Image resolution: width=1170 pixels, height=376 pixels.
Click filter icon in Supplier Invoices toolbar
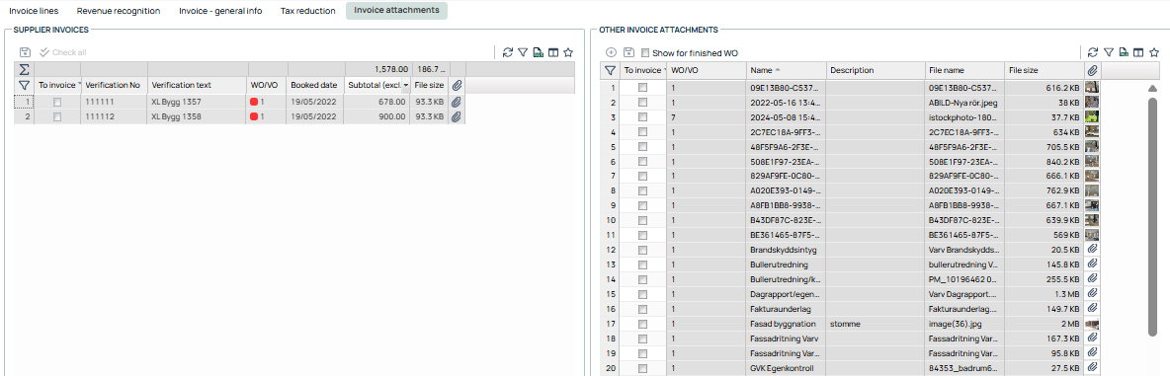523,52
